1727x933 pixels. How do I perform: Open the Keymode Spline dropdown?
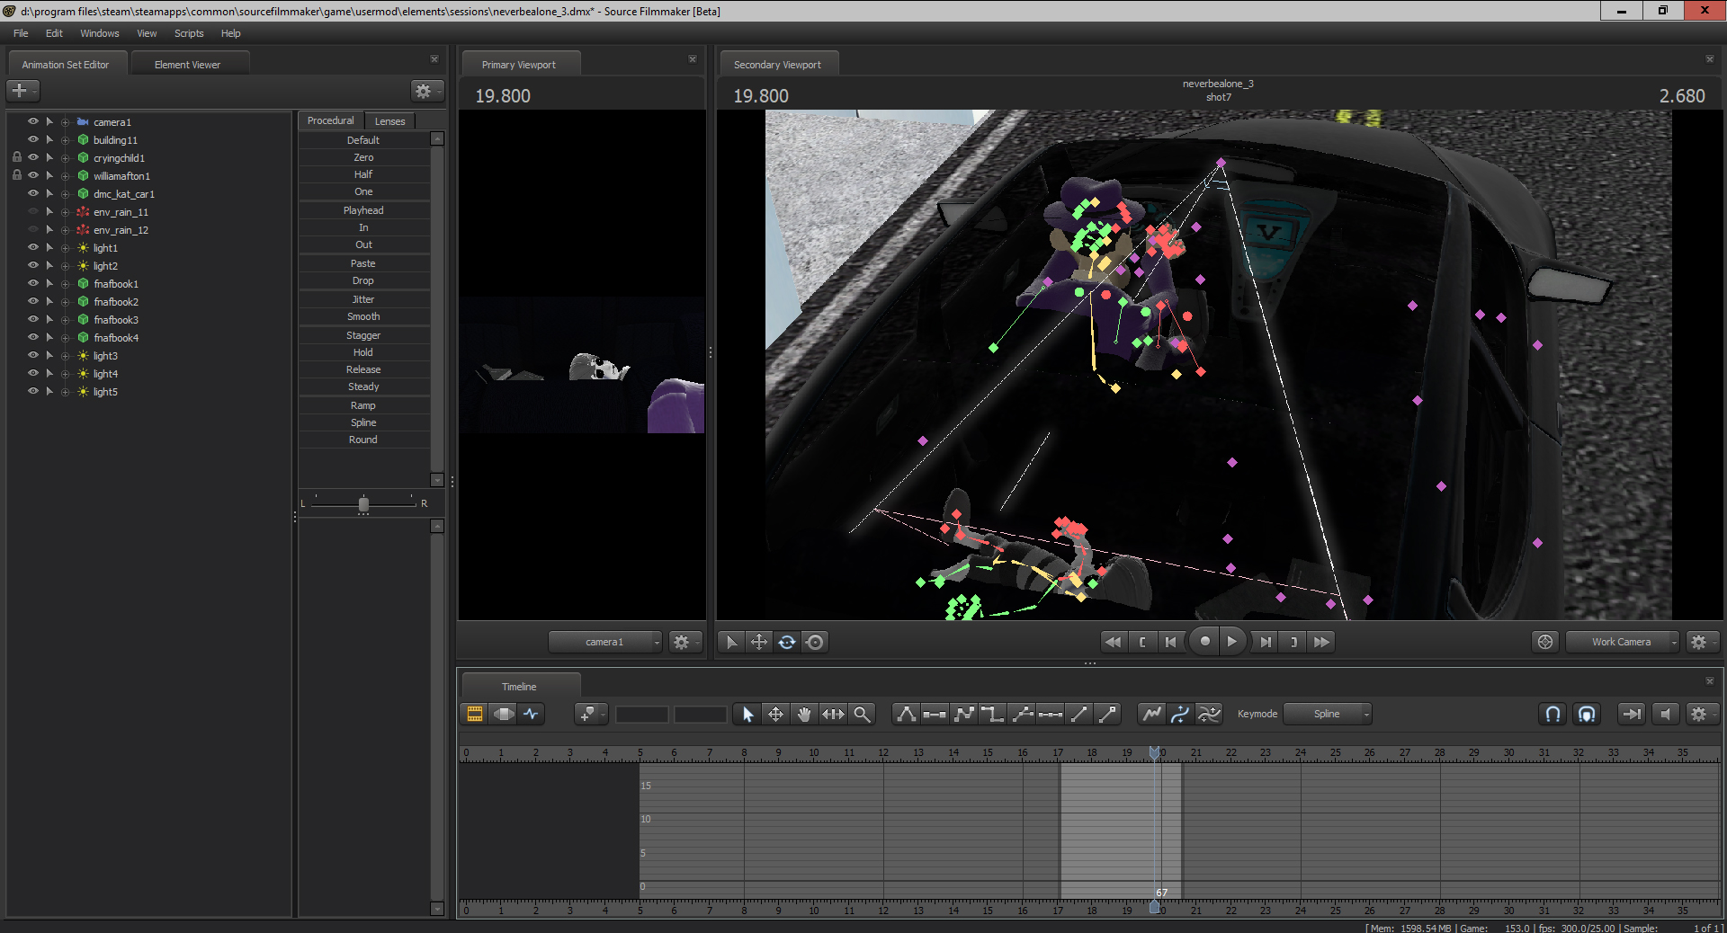tap(1328, 714)
